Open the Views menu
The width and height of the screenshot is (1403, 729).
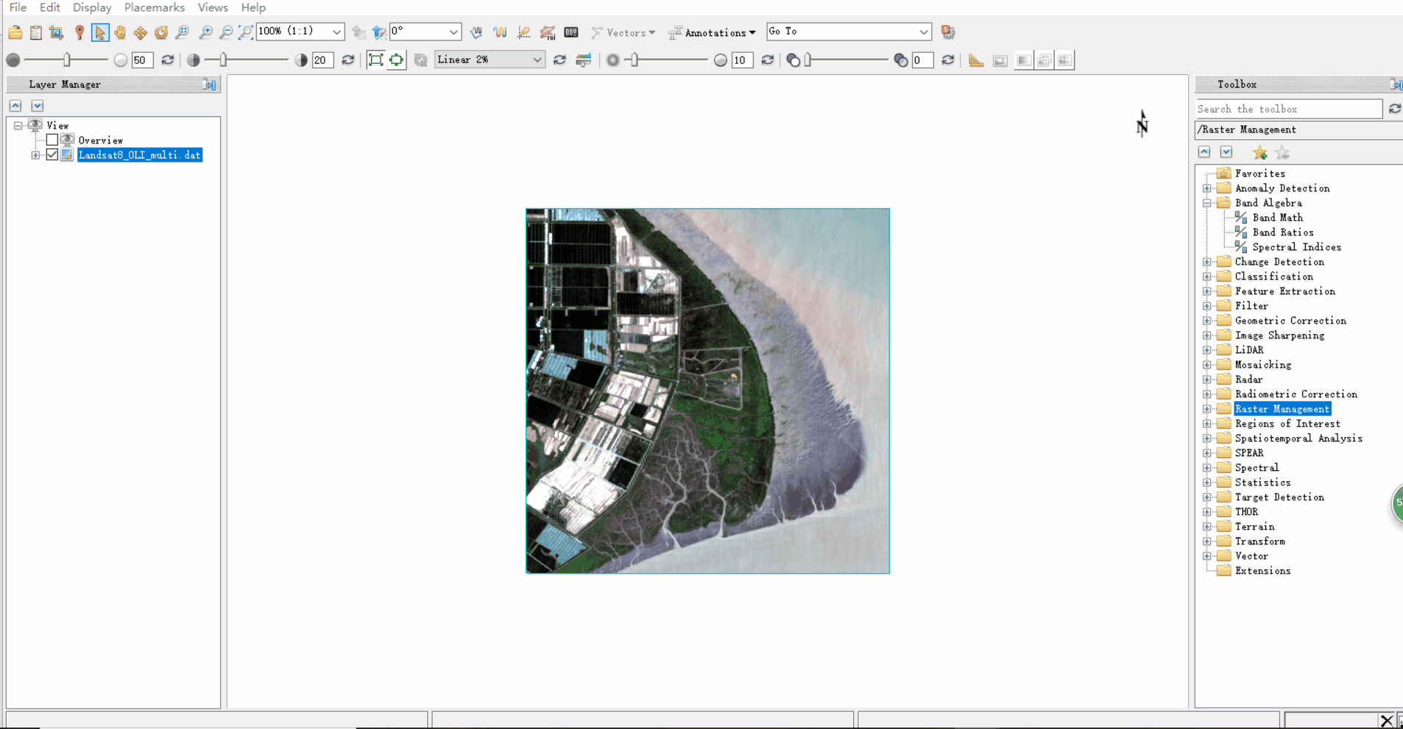213,7
